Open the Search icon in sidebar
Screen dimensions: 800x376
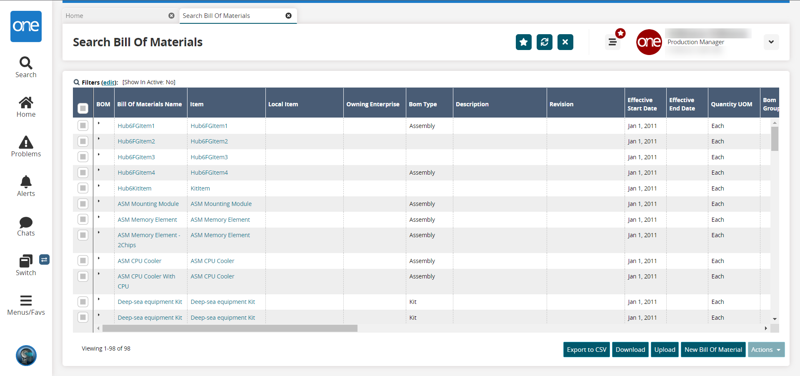click(26, 63)
